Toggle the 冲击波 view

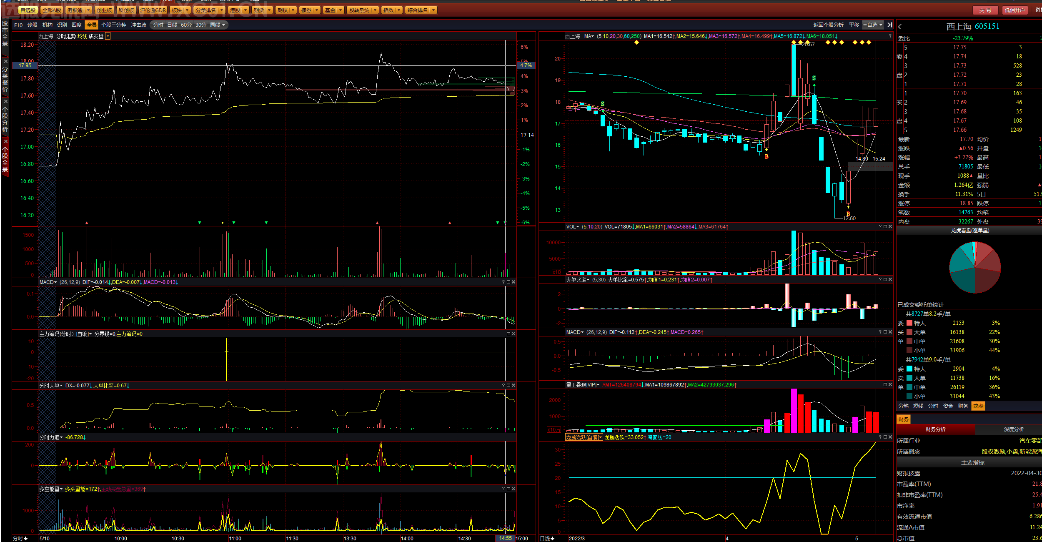pos(139,25)
